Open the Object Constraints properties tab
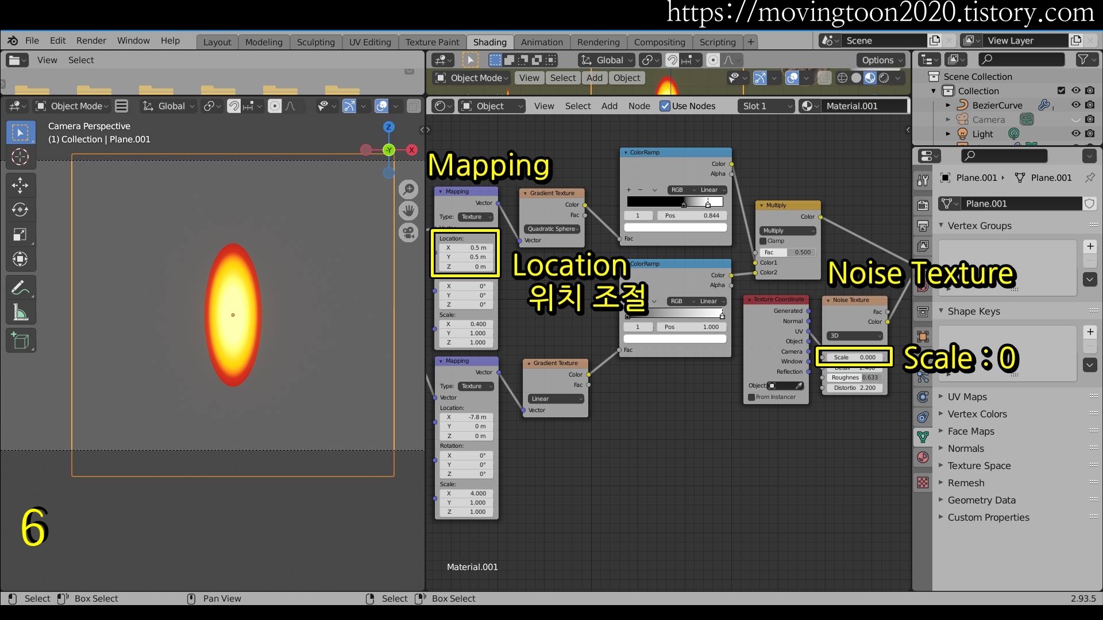 coord(923,417)
